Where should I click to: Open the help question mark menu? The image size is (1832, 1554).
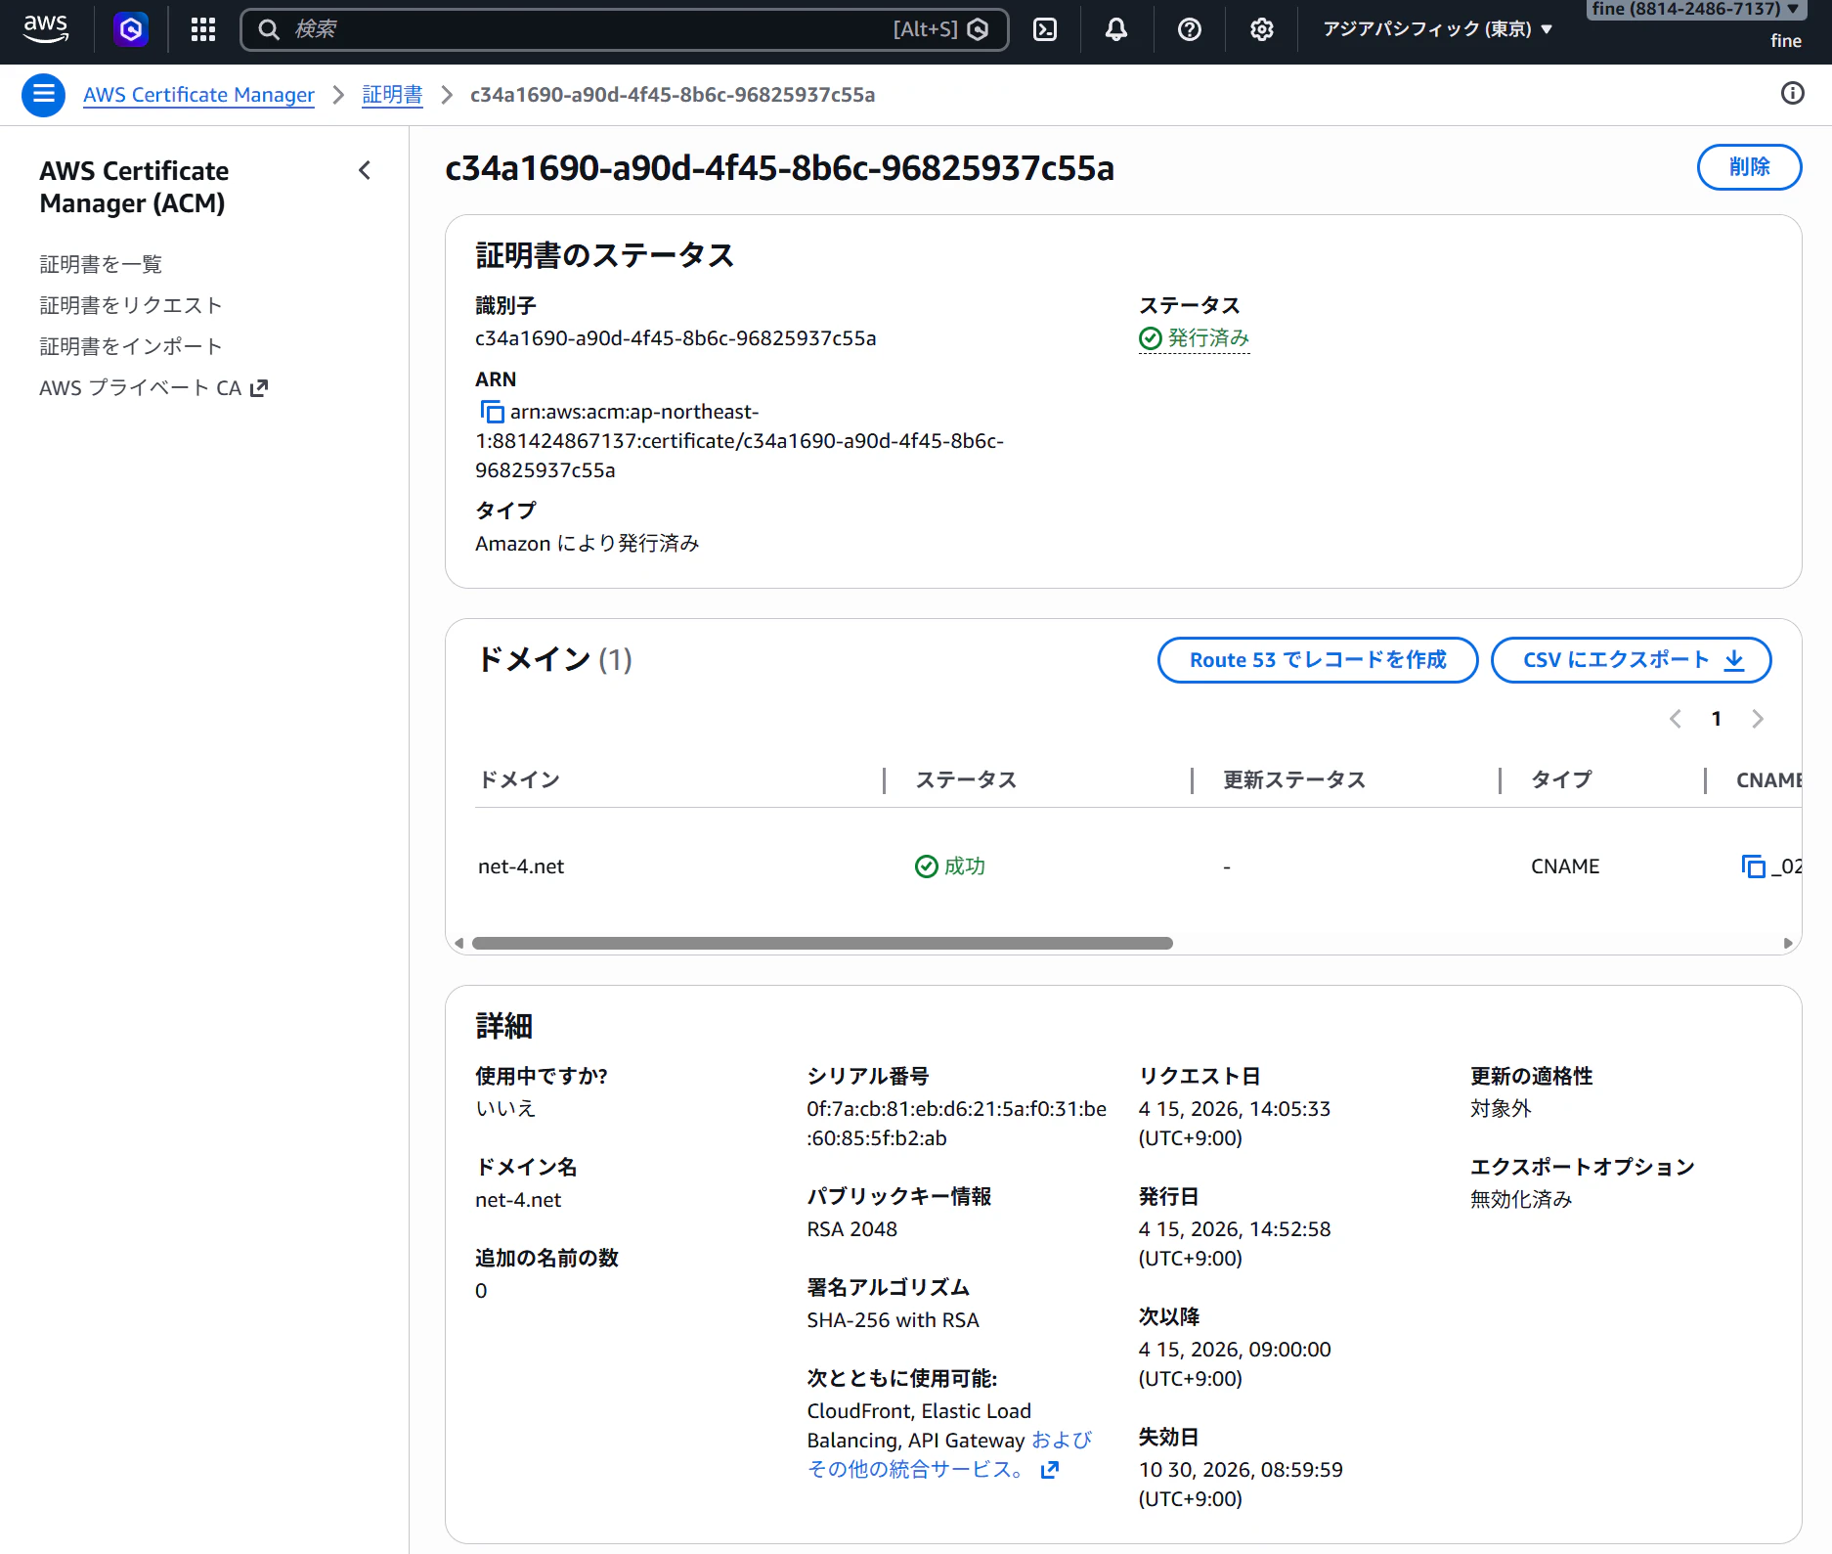point(1190,29)
